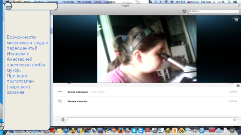Launch Firefox from the Dock
The image size is (241, 135).
(120, 130)
